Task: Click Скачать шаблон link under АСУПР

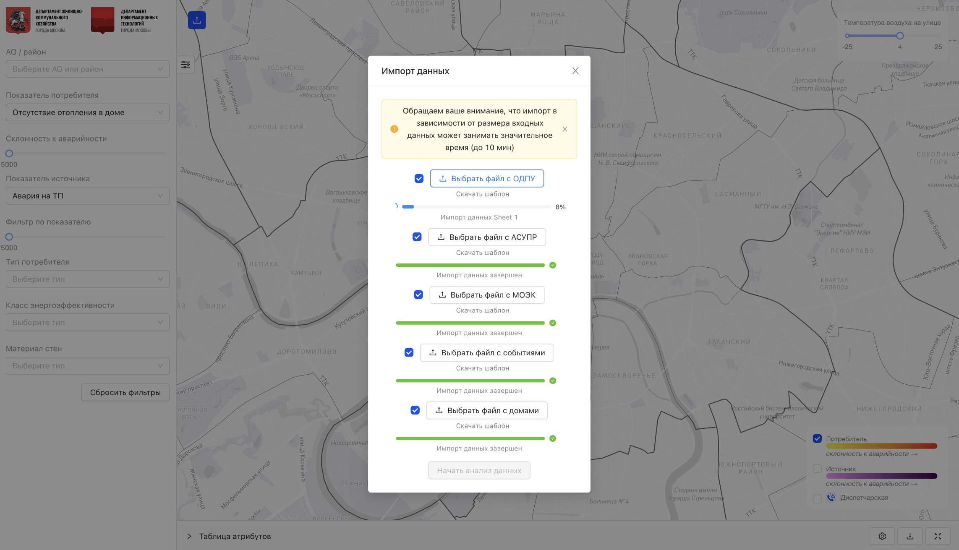Action: click(x=482, y=253)
